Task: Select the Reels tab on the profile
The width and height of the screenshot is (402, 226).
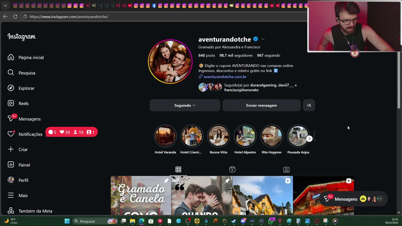Action: pyautogui.click(x=232, y=169)
